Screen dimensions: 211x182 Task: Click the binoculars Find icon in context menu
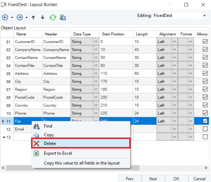pyautogui.click(x=36, y=126)
